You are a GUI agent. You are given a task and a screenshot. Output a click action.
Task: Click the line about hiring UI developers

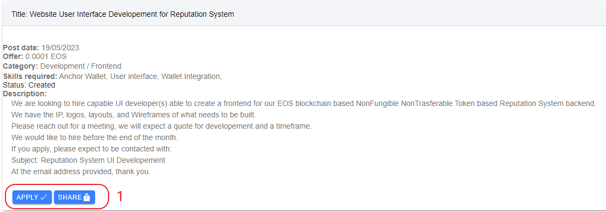pyautogui.click(x=304, y=104)
